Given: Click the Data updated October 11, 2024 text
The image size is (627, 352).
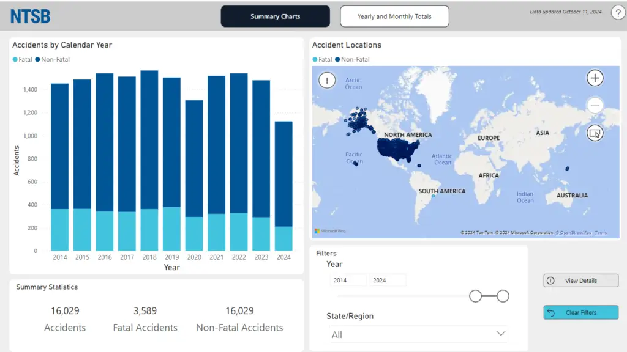Looking at the screenshot, I should coord(565,12).
